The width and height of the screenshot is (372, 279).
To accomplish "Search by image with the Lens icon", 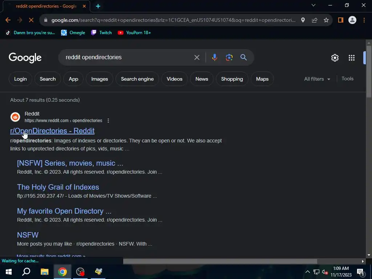I will (229, 57).
